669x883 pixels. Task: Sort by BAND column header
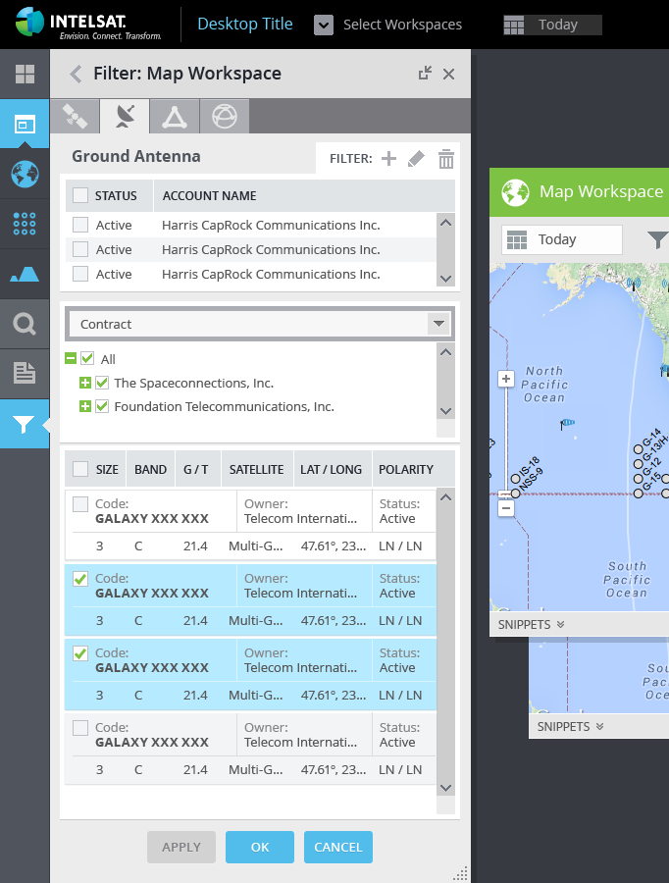[x=150, y=469]
